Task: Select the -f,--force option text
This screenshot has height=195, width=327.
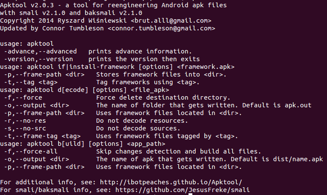Action: tap(23, 97)
